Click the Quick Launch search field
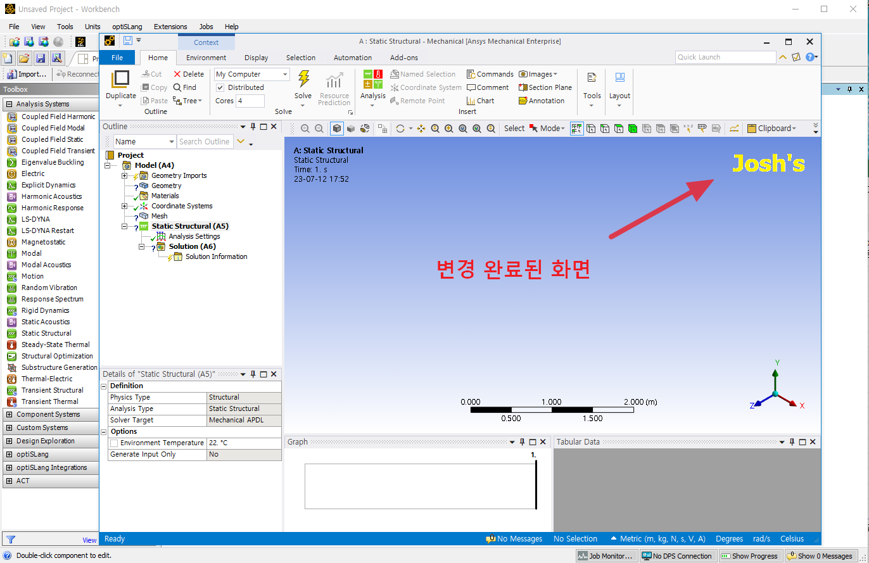Image resolution: width=869 pixels, height=563 pixels. [725, 57]
